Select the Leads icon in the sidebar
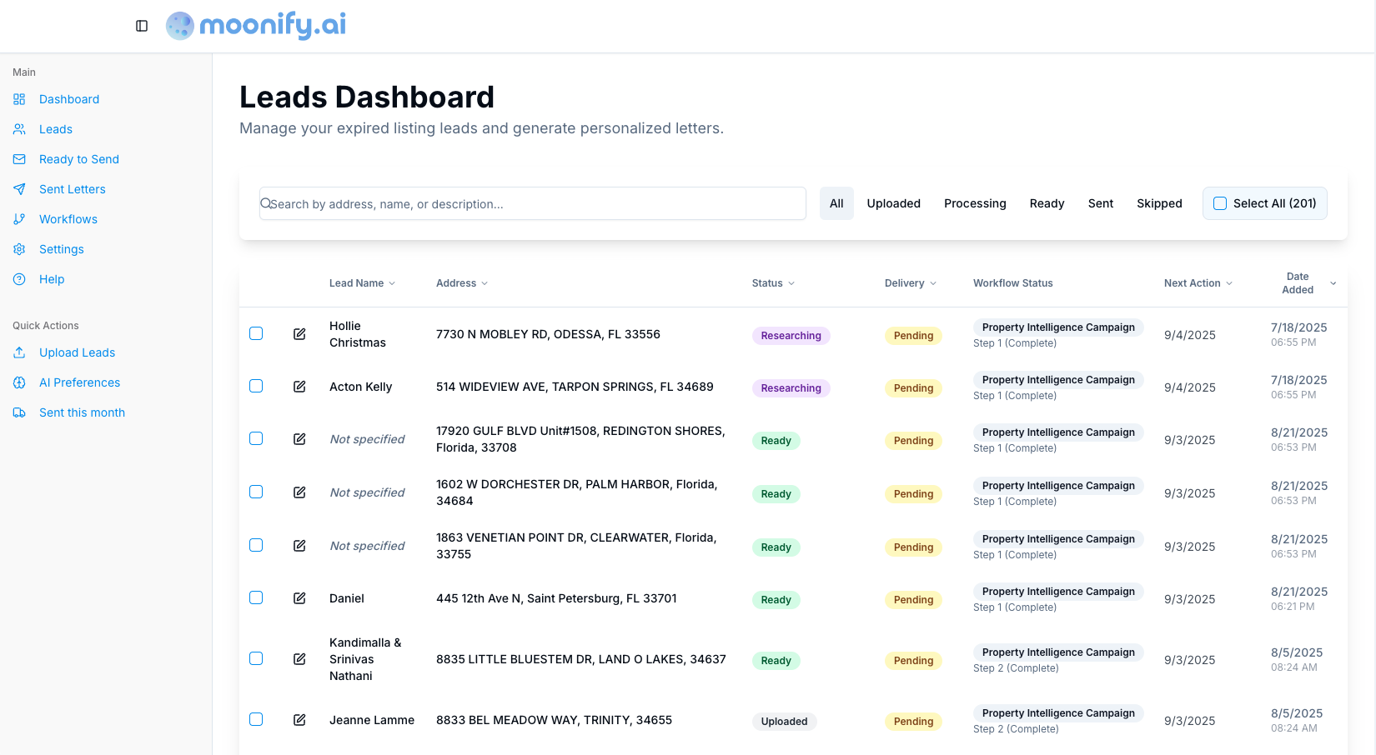Image resolution: width=1376 pixels, height=755 pixels. [x=20, y=129]
